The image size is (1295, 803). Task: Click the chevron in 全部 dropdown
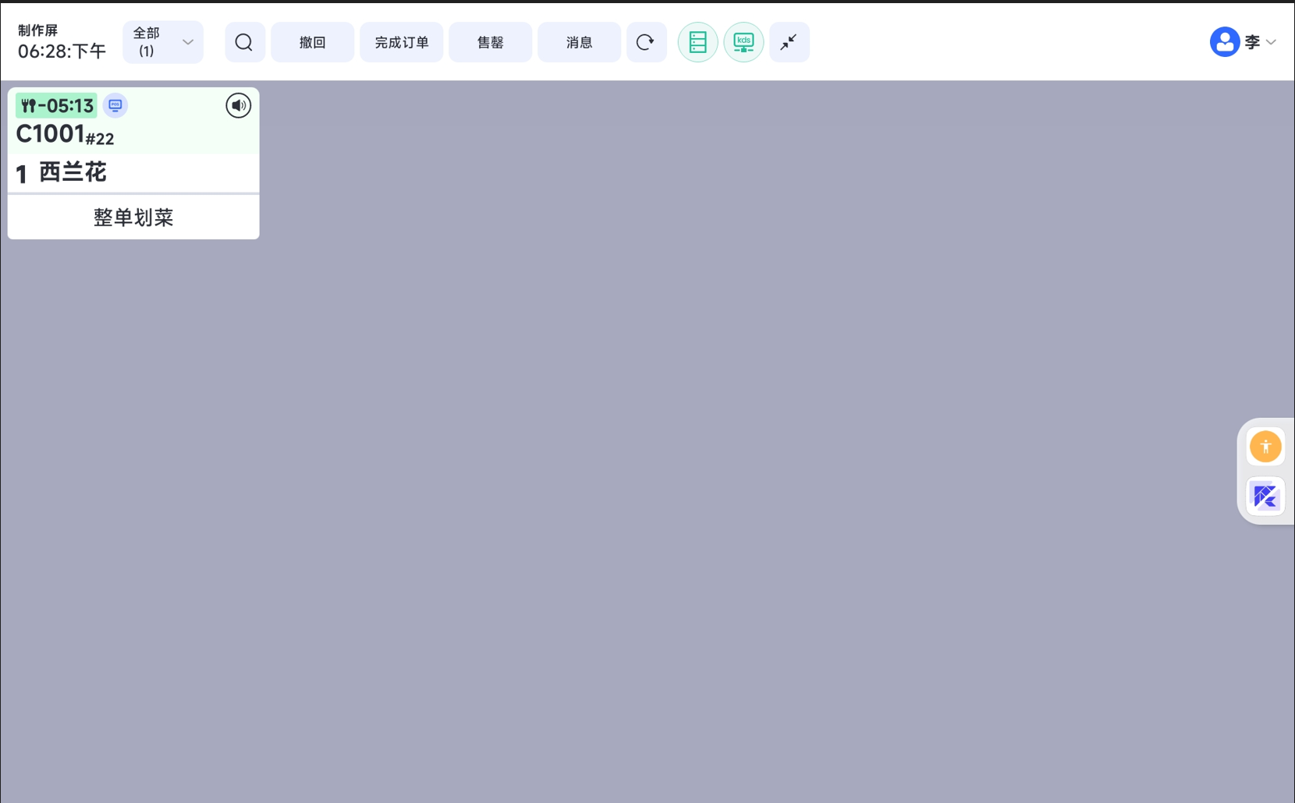(x=188, y=42)
